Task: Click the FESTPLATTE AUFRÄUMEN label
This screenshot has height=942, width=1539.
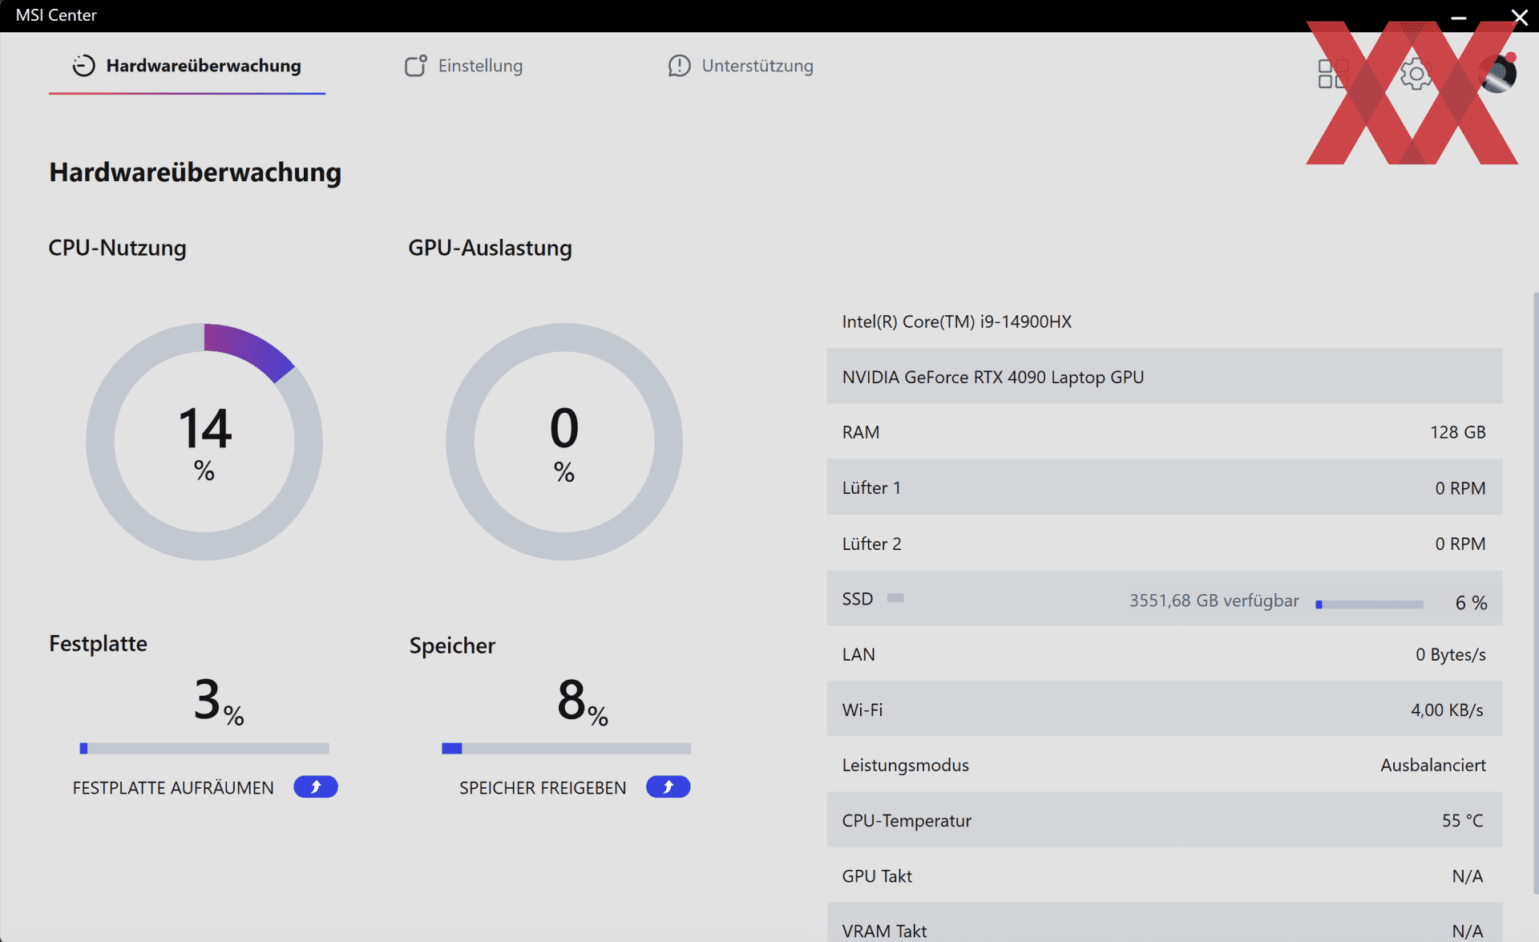Action: 173,788
